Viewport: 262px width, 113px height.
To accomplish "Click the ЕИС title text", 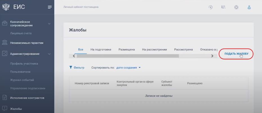I will pyautogui.click(x=19, y=7).
